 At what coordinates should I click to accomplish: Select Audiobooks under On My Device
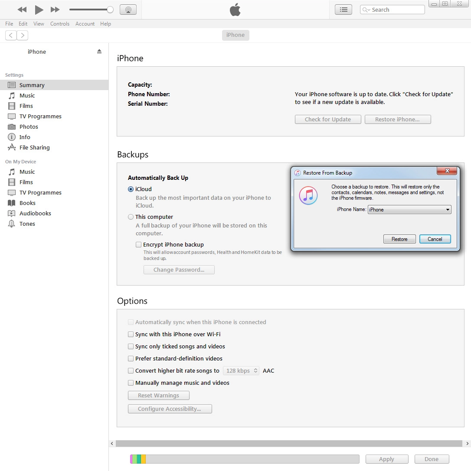pyautogui.click(x=35, y=213)
